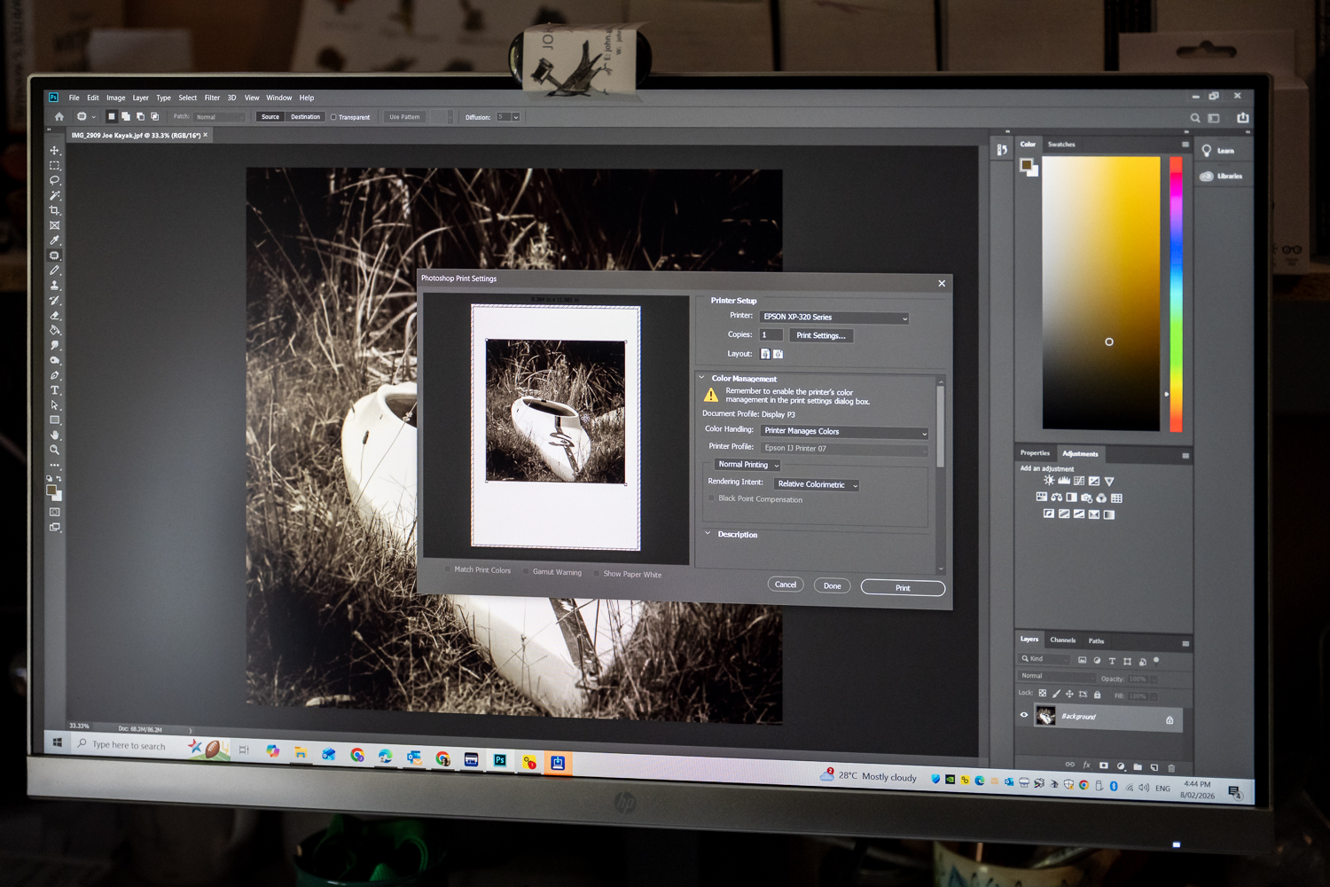Select the Type tool
This screenshot has width=1330, height=887.
tap(55, 390)
